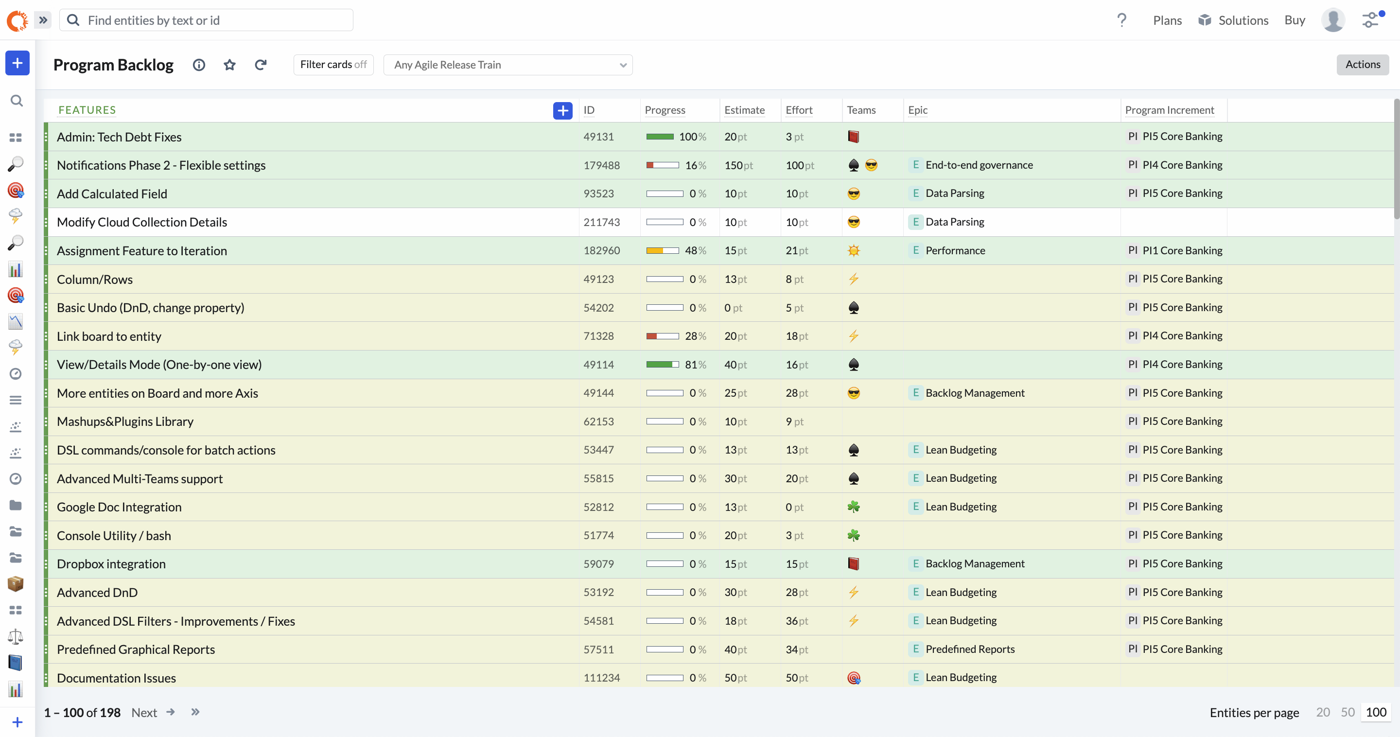The width and height of the screenshot is (1400, 737).
Task: Click the 150 pt estimate of Notifications Phase 2
Action: pyautogui.click(x=738, y=165)
